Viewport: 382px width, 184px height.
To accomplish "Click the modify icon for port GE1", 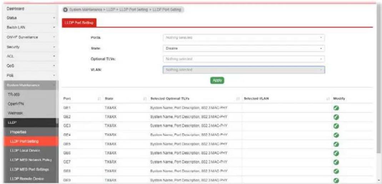I will point(336,108).
